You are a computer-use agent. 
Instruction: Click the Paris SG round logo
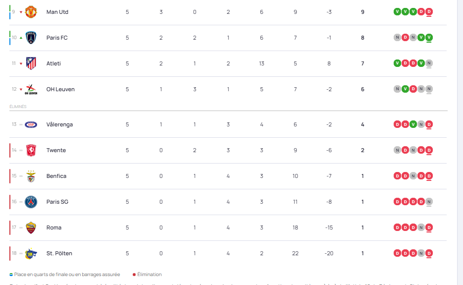pyautogui.click(x=31, y=202)
